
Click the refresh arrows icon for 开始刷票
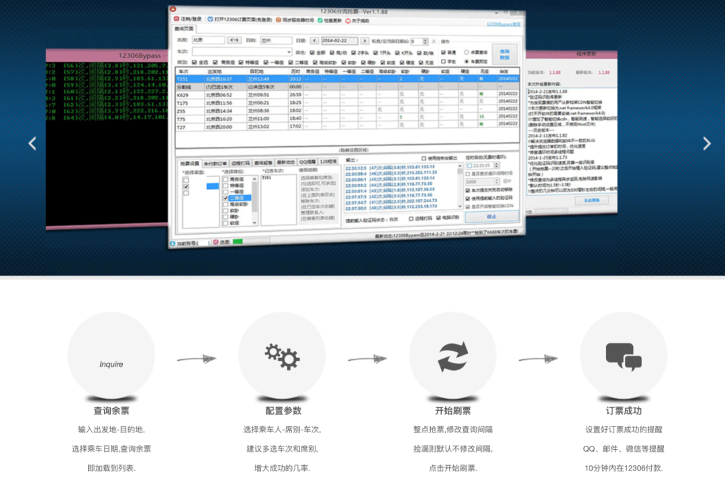pos(452,357)
